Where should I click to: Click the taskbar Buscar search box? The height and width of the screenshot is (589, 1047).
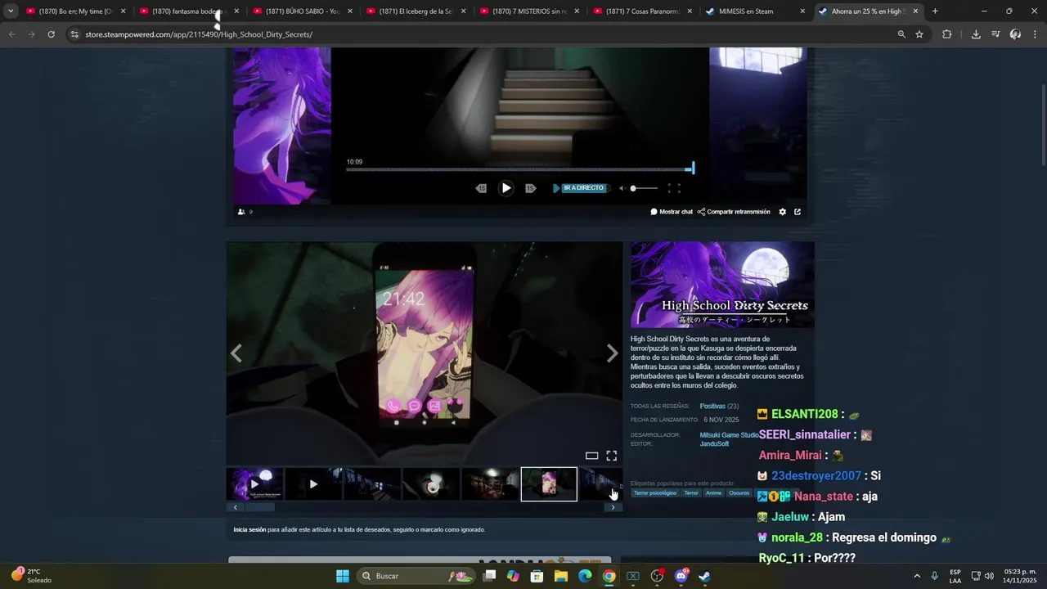pyautogui.click(x=418, y=576)
